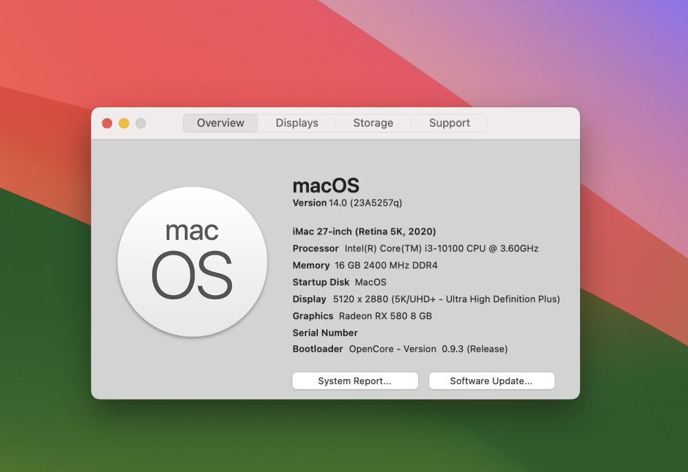688x472 pixels.
Task: Switch to the Overview tab
Action: (x=220, y=123)
